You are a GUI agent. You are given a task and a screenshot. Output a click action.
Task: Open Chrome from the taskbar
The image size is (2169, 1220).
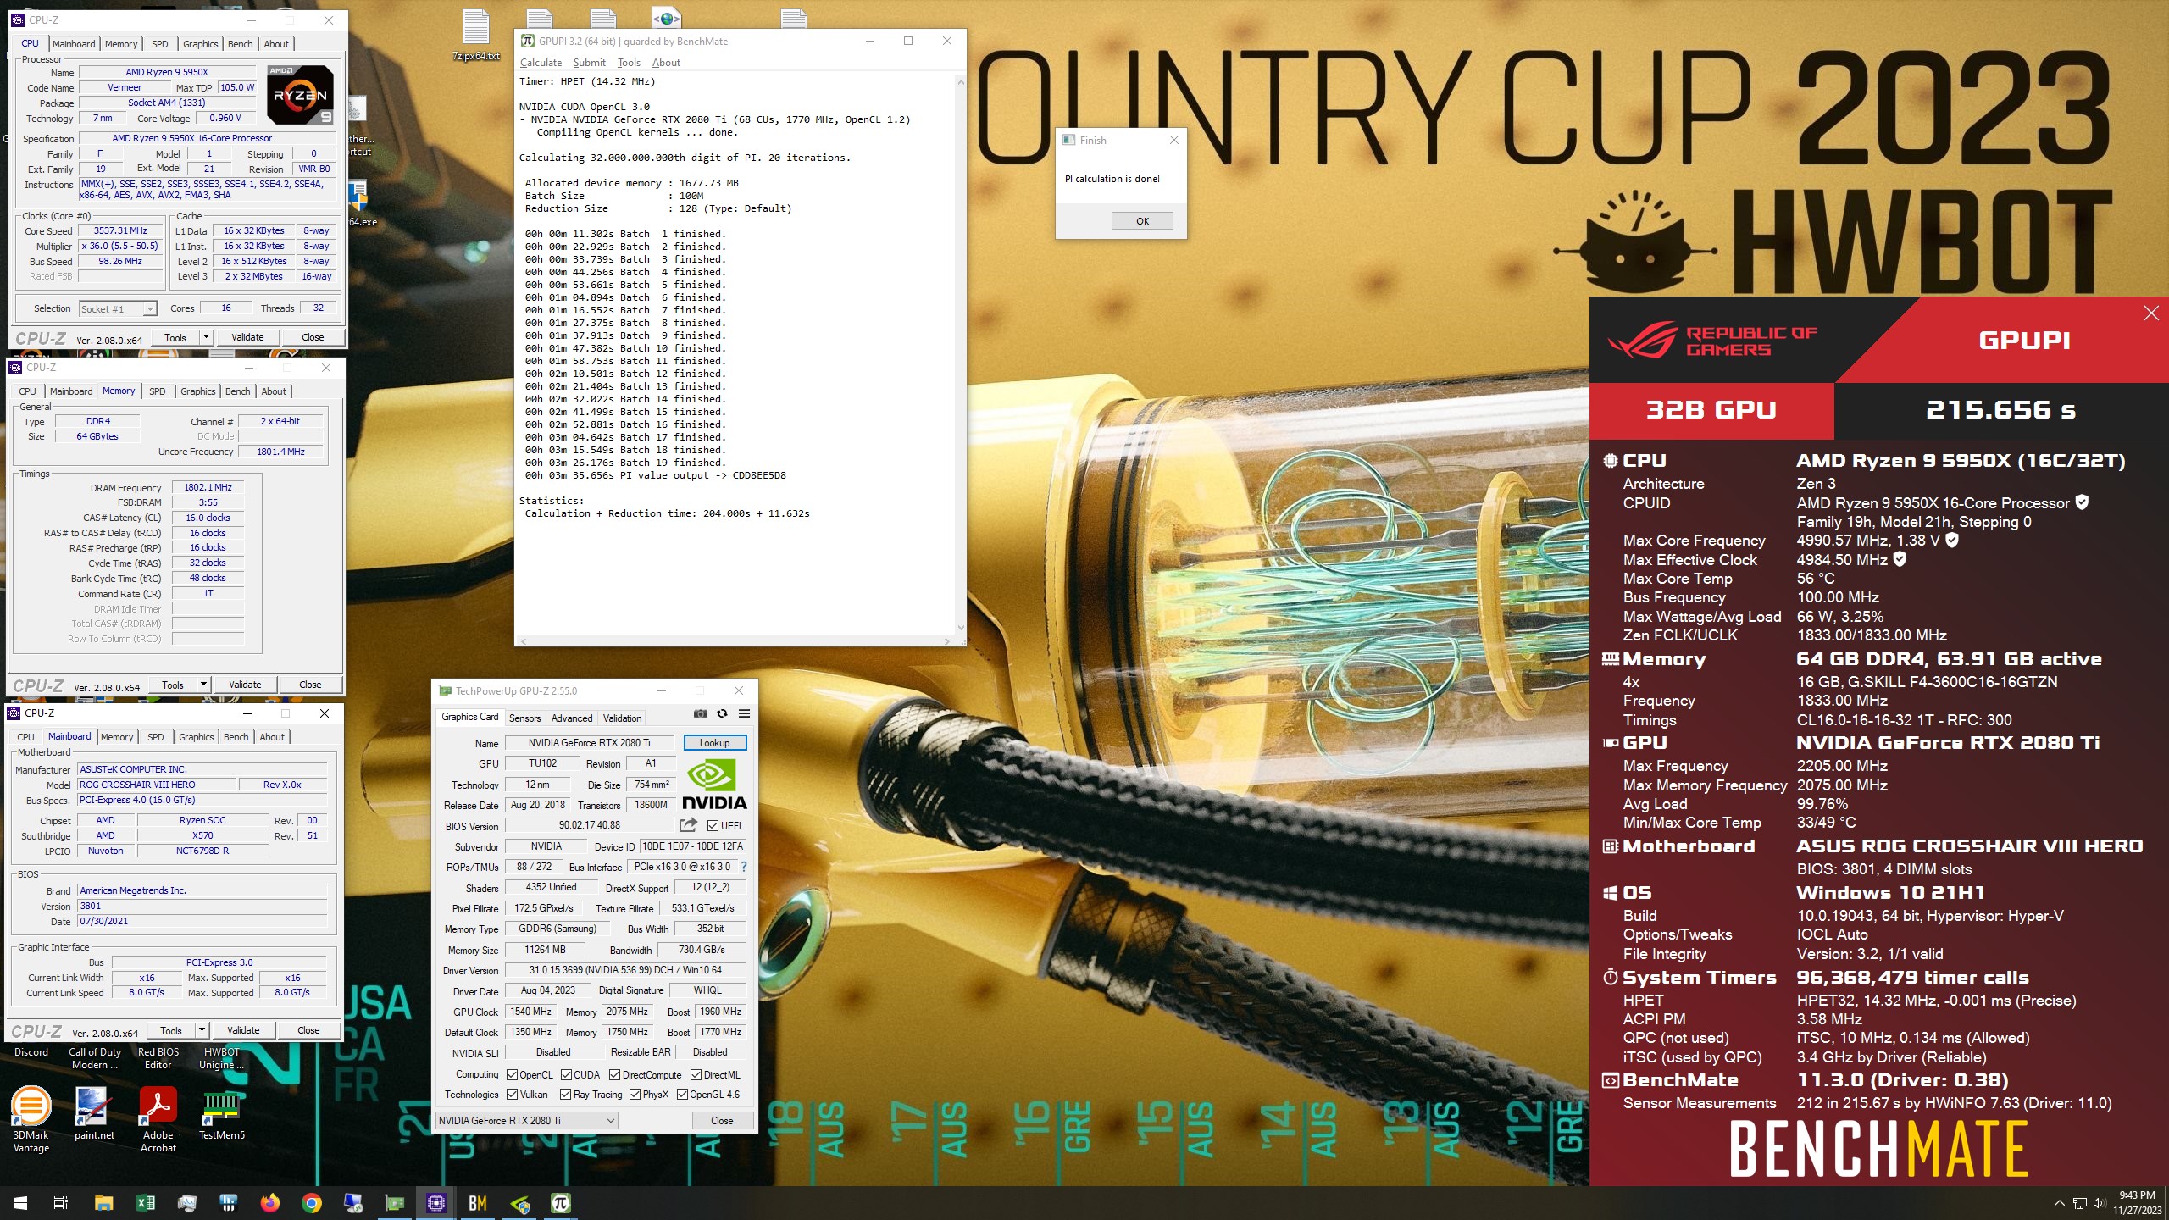pyautogui.click(x=312, y=1203)
